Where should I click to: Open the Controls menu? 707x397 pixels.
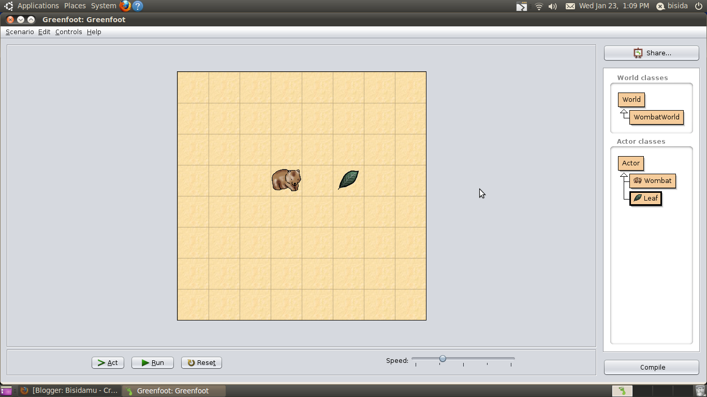pyautogui.click(x=69, y=32)
